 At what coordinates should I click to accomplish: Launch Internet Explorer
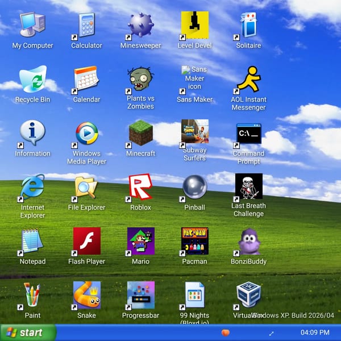(32, 187)
